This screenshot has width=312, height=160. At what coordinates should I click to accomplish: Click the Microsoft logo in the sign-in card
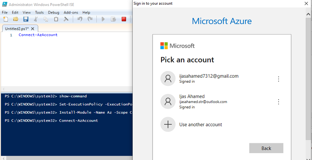point(177,46)
